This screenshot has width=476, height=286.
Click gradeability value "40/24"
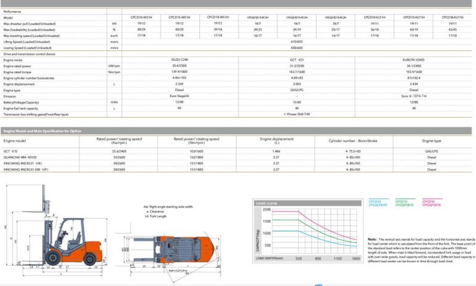coord(141,29)
